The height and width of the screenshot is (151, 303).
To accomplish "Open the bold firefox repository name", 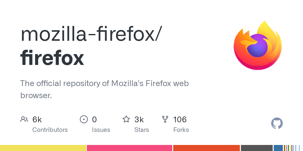I will point(52,58).
